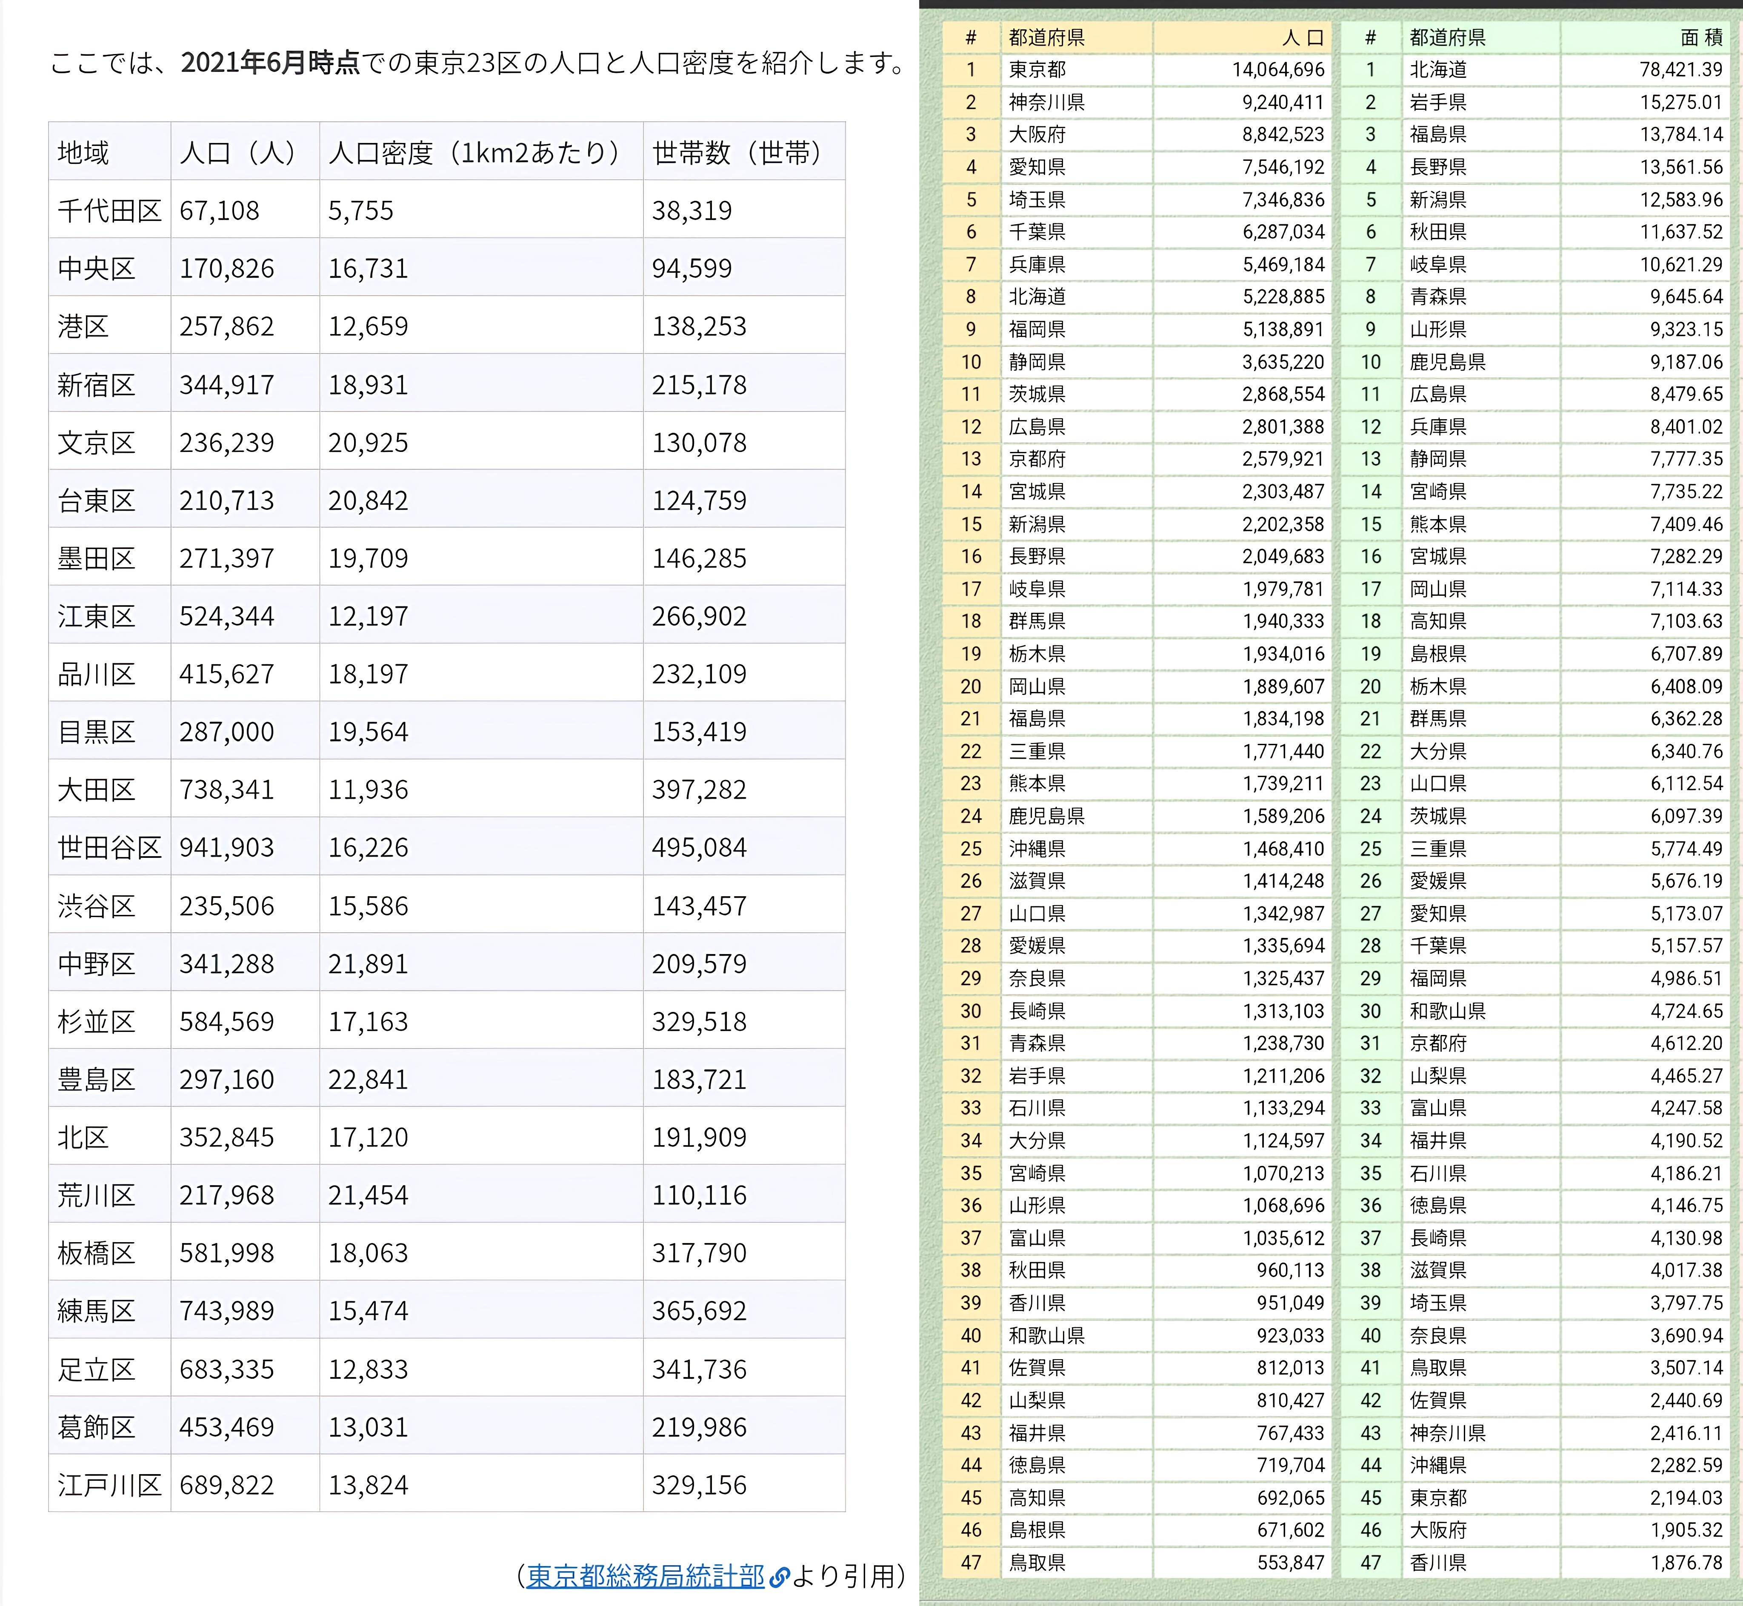The height and width of the screenshot is (1606, 1743).
Task: Click the 地域 column header
Action: click(83, 152)
